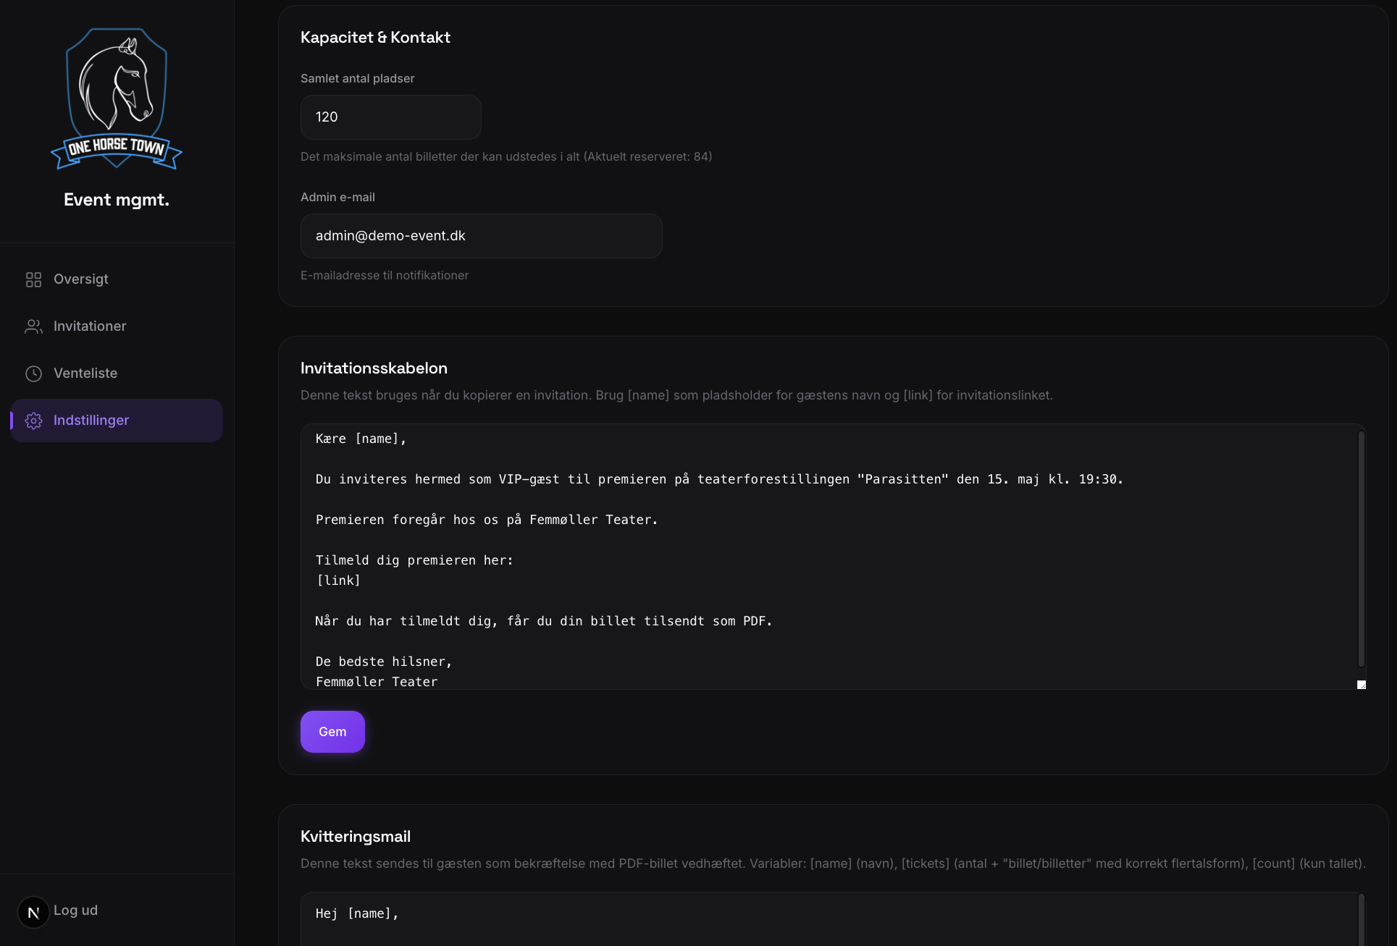The image size is (1397, 946).
Task: Open the Venteliste page
Action: click(x=117, y=373)
